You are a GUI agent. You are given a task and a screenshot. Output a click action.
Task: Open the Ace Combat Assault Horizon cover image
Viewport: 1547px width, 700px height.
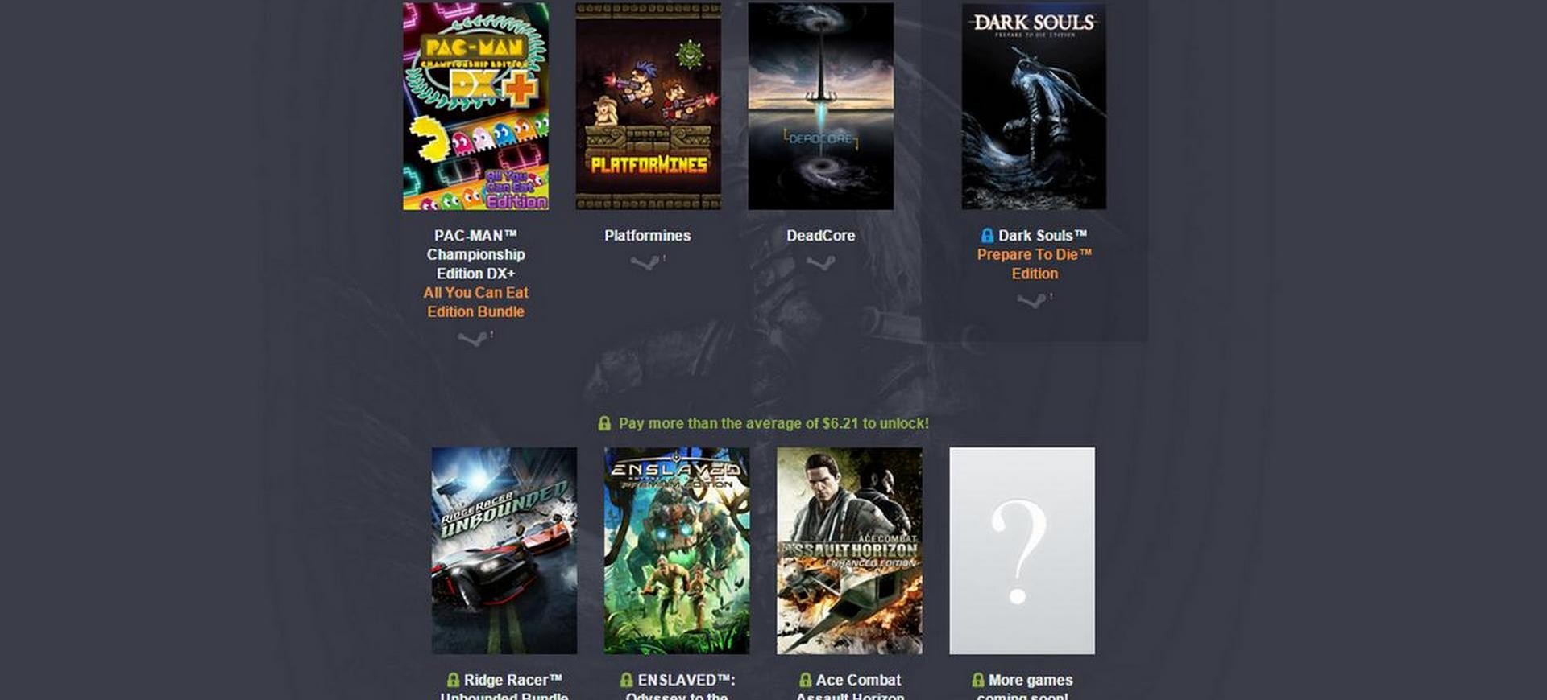(849, 550)
